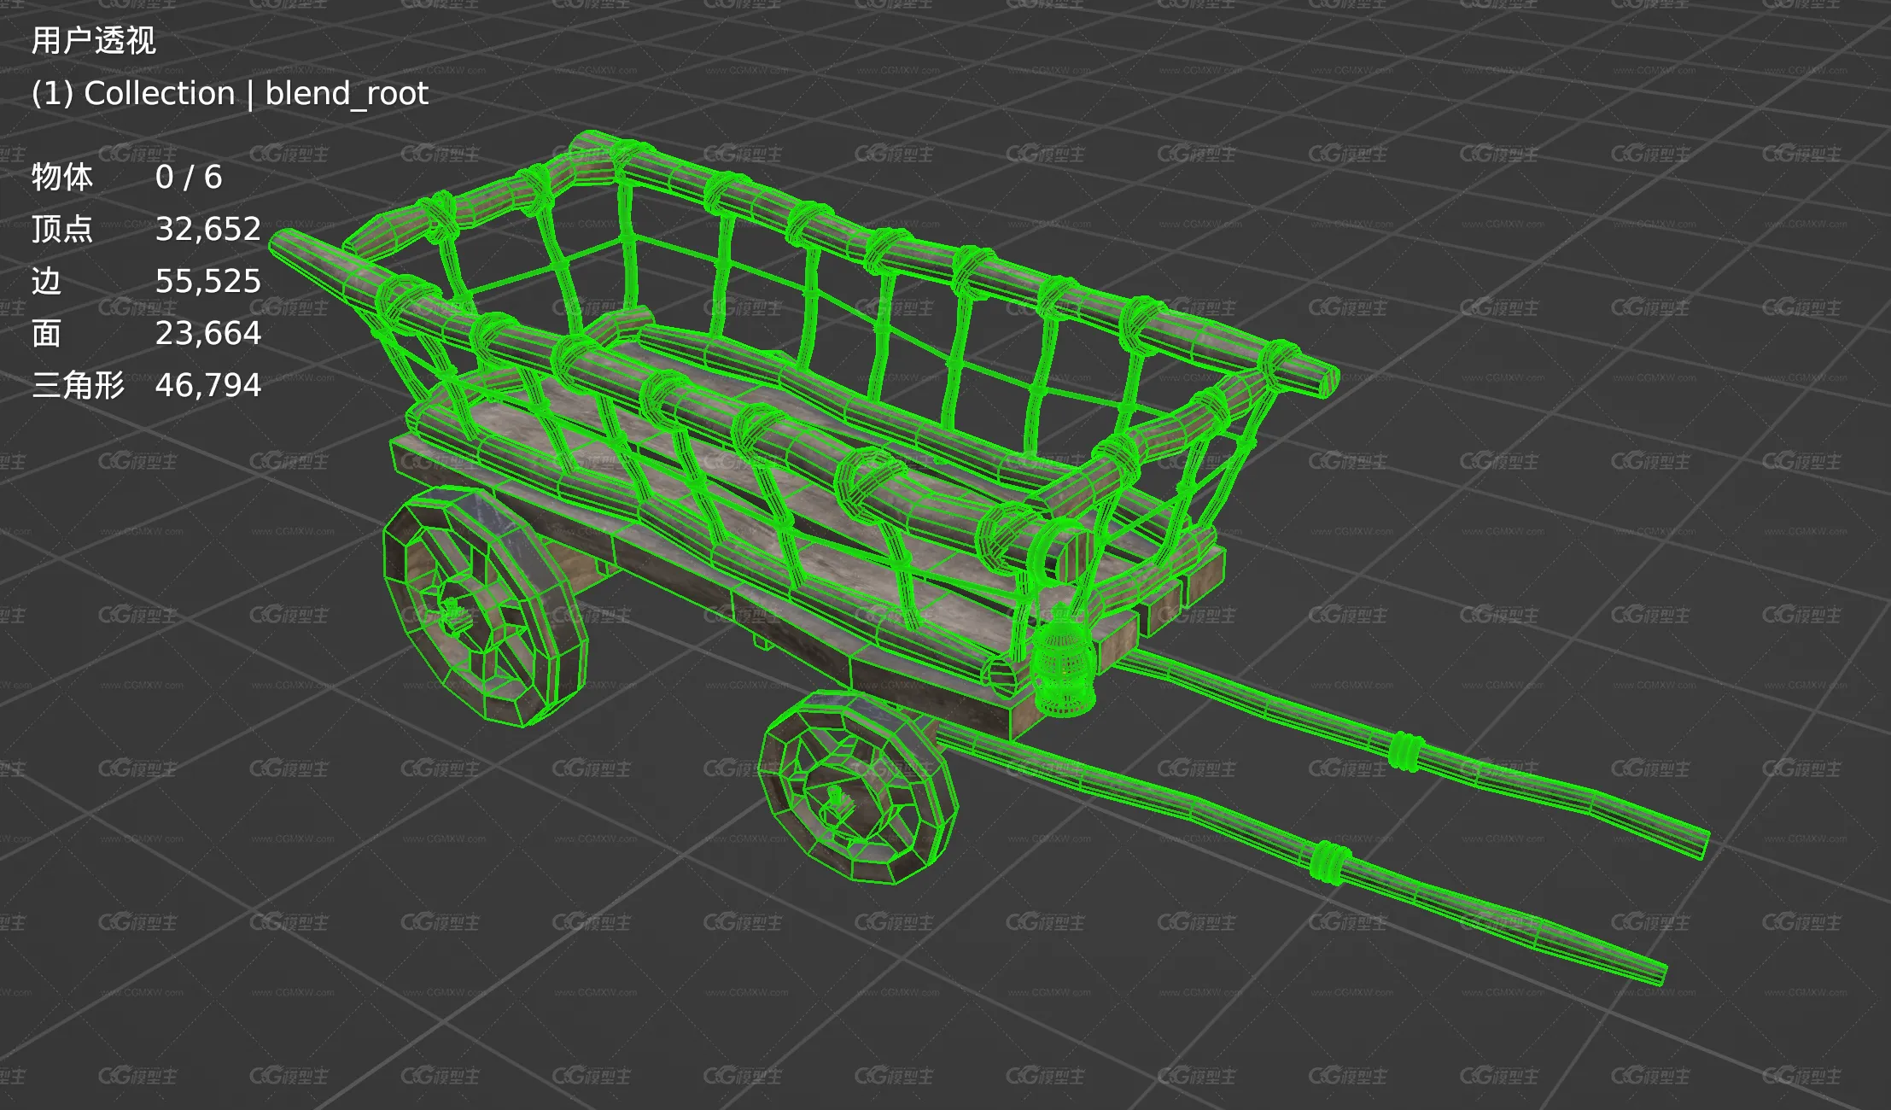1891x1110 pixels.
Task: Click the '面' statistics label
Action: click(46, 333)
